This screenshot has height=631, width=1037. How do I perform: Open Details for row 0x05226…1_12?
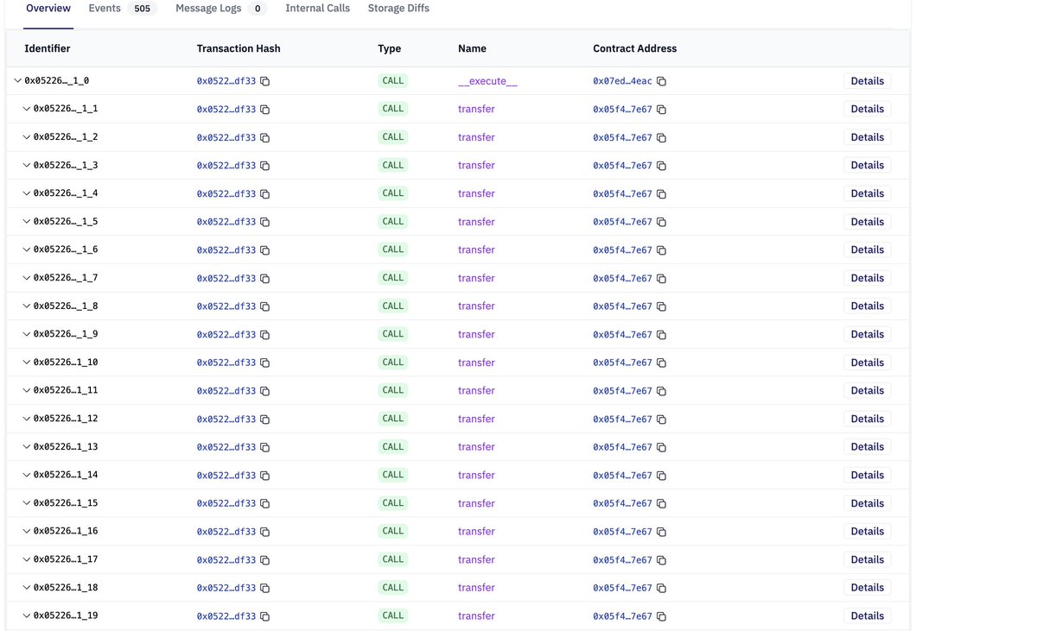(x=867, y=419)
